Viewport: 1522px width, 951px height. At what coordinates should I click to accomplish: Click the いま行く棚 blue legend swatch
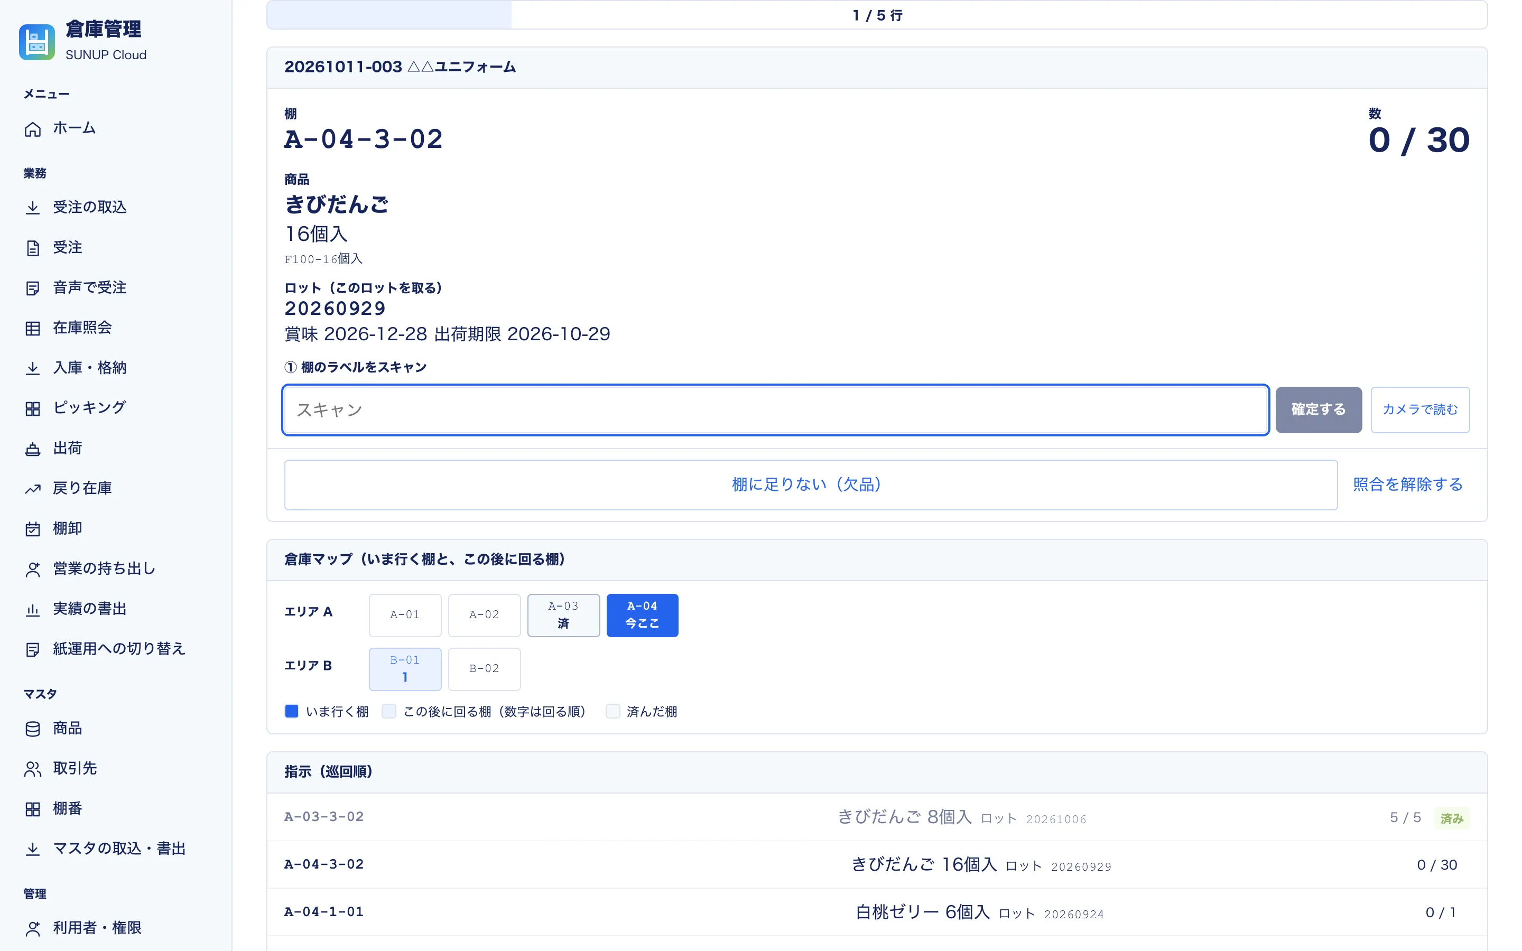(292, 711)
